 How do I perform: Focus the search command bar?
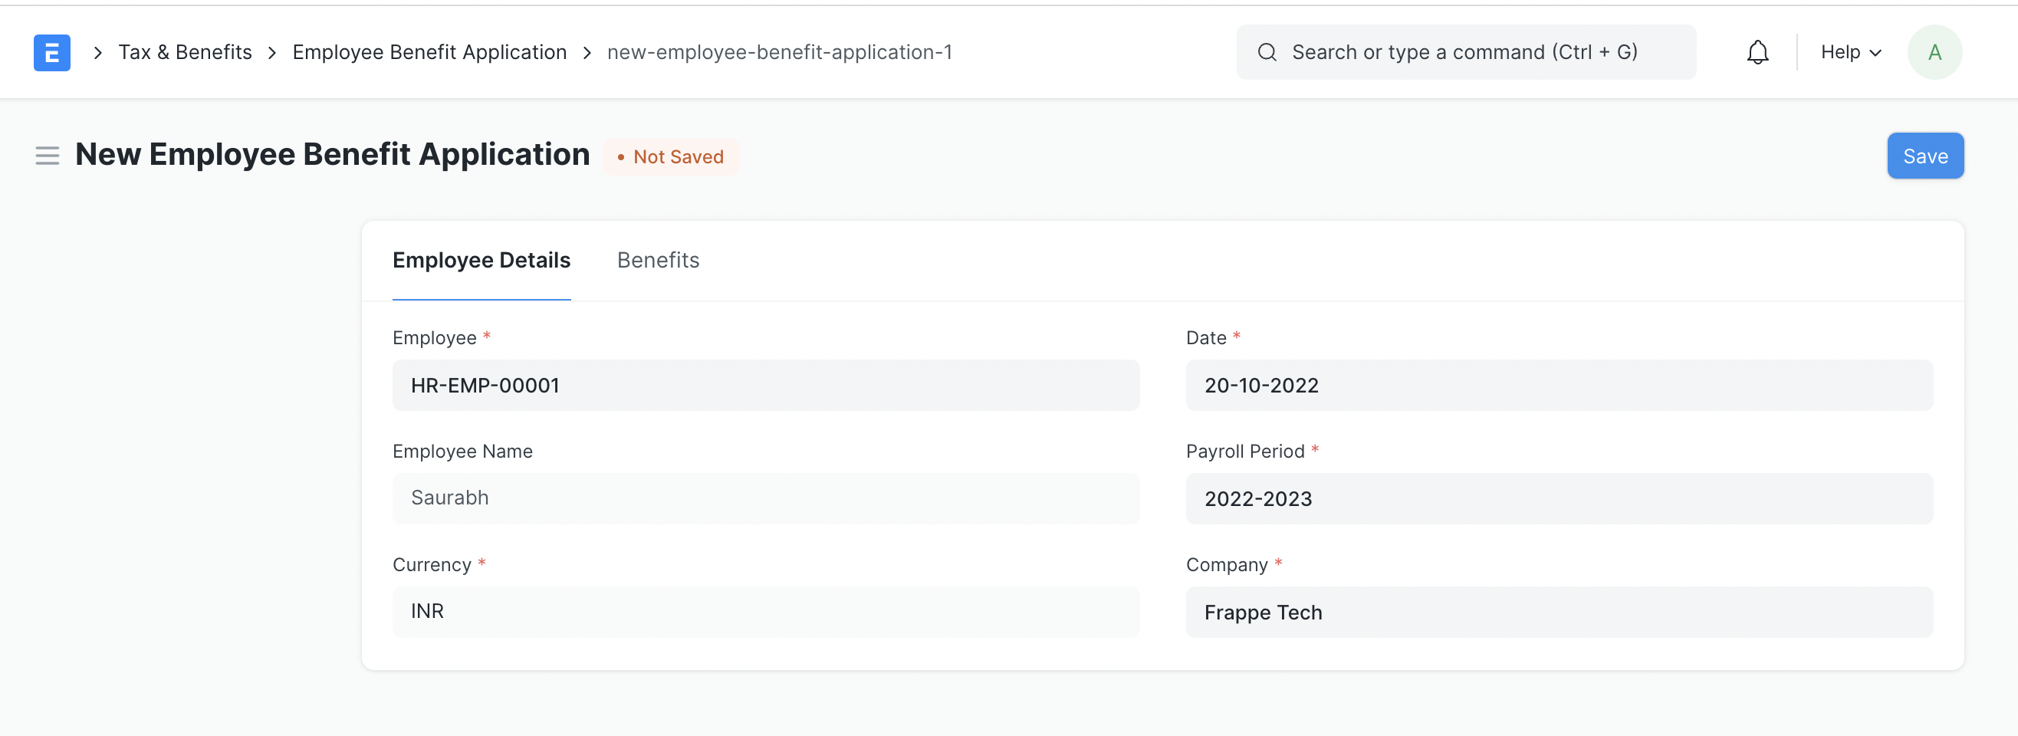pos(1465,51)
